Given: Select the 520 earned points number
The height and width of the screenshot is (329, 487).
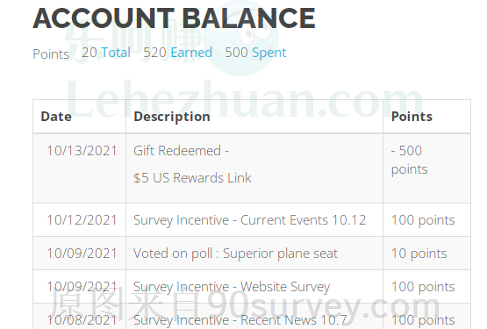Looking at the screenshot, I should [154, 53].
